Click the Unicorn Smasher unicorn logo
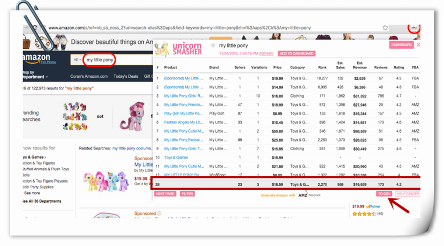This screenshot has width=444, height=246. [x=161, y=48]
